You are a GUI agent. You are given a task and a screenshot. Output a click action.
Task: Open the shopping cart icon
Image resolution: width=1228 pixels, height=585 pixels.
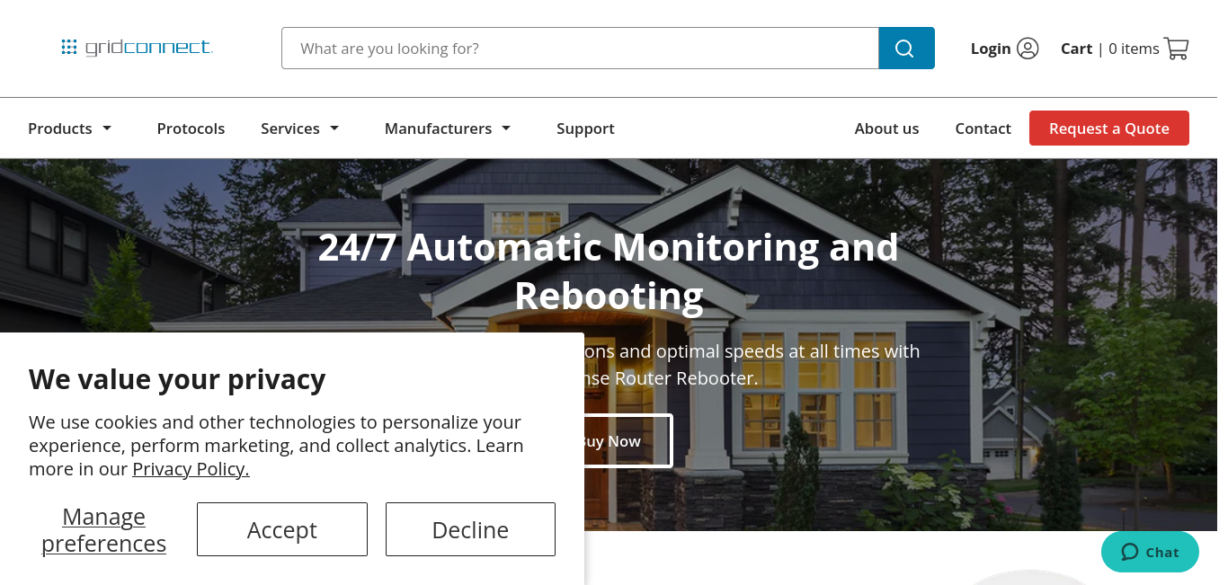click(1176, 49)
